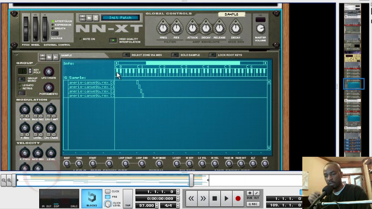Adjust Key Poly value spinner
Screen dimensions: 372x209
(x=30, y=71)
